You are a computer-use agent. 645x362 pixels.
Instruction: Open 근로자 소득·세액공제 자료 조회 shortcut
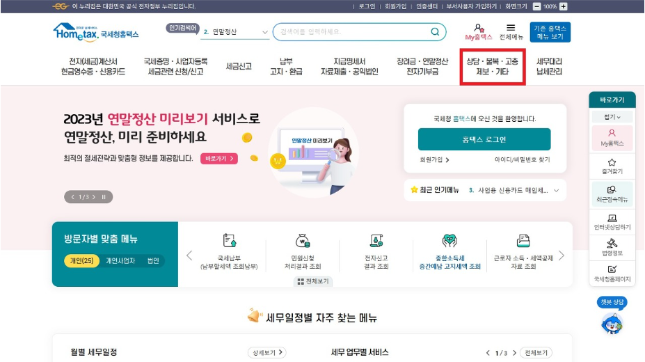click(x=523, y=251)
